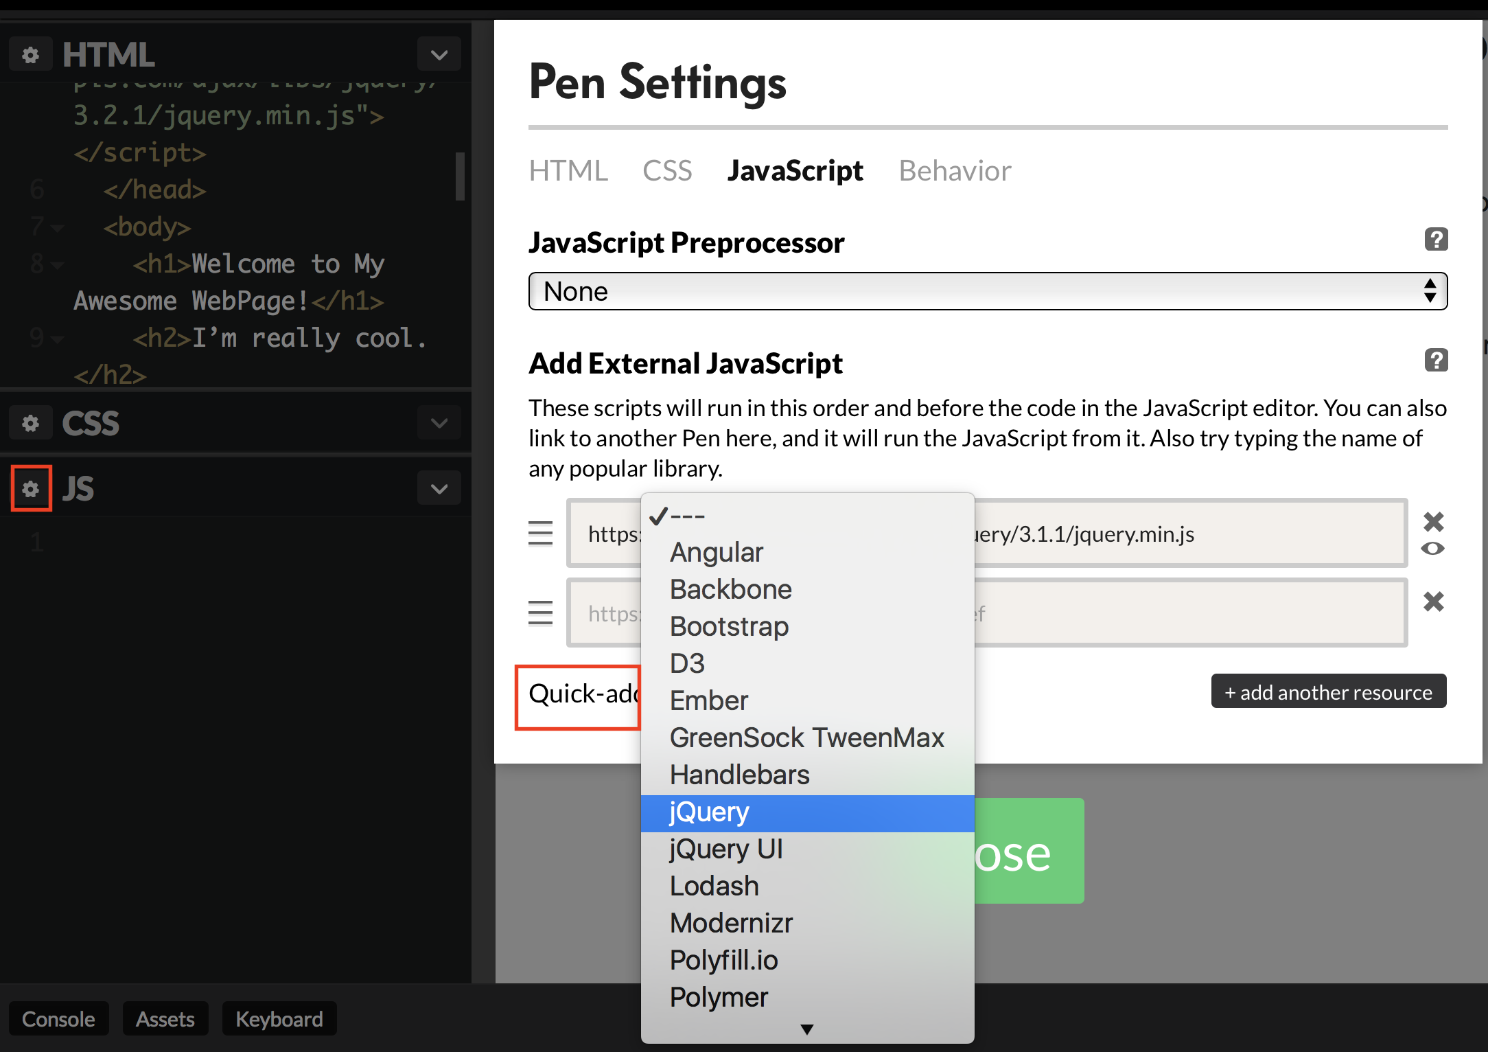Select Modernizr from the list
This screenshot has width=1488, height=1052.
tap(807, 924)
